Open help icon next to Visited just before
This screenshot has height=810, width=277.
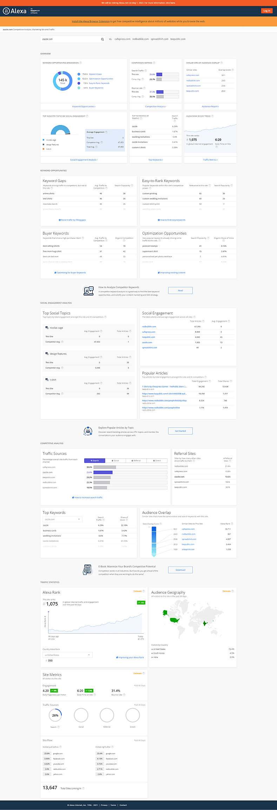click(x=60, y=747)
